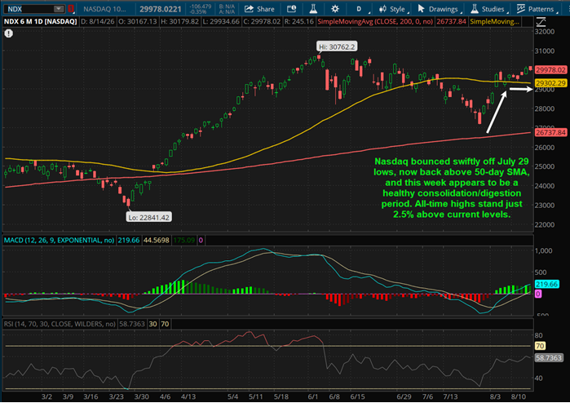Click the yellow 29302.29 SMA axis tag

550,83
